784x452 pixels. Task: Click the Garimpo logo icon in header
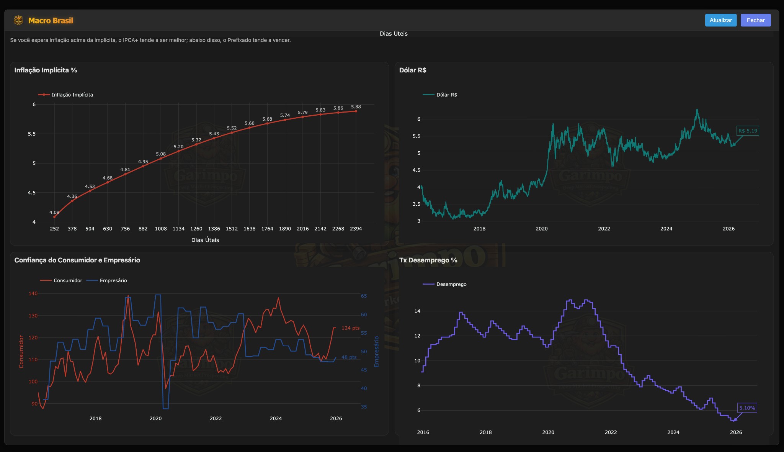click(x=18, y=20)
